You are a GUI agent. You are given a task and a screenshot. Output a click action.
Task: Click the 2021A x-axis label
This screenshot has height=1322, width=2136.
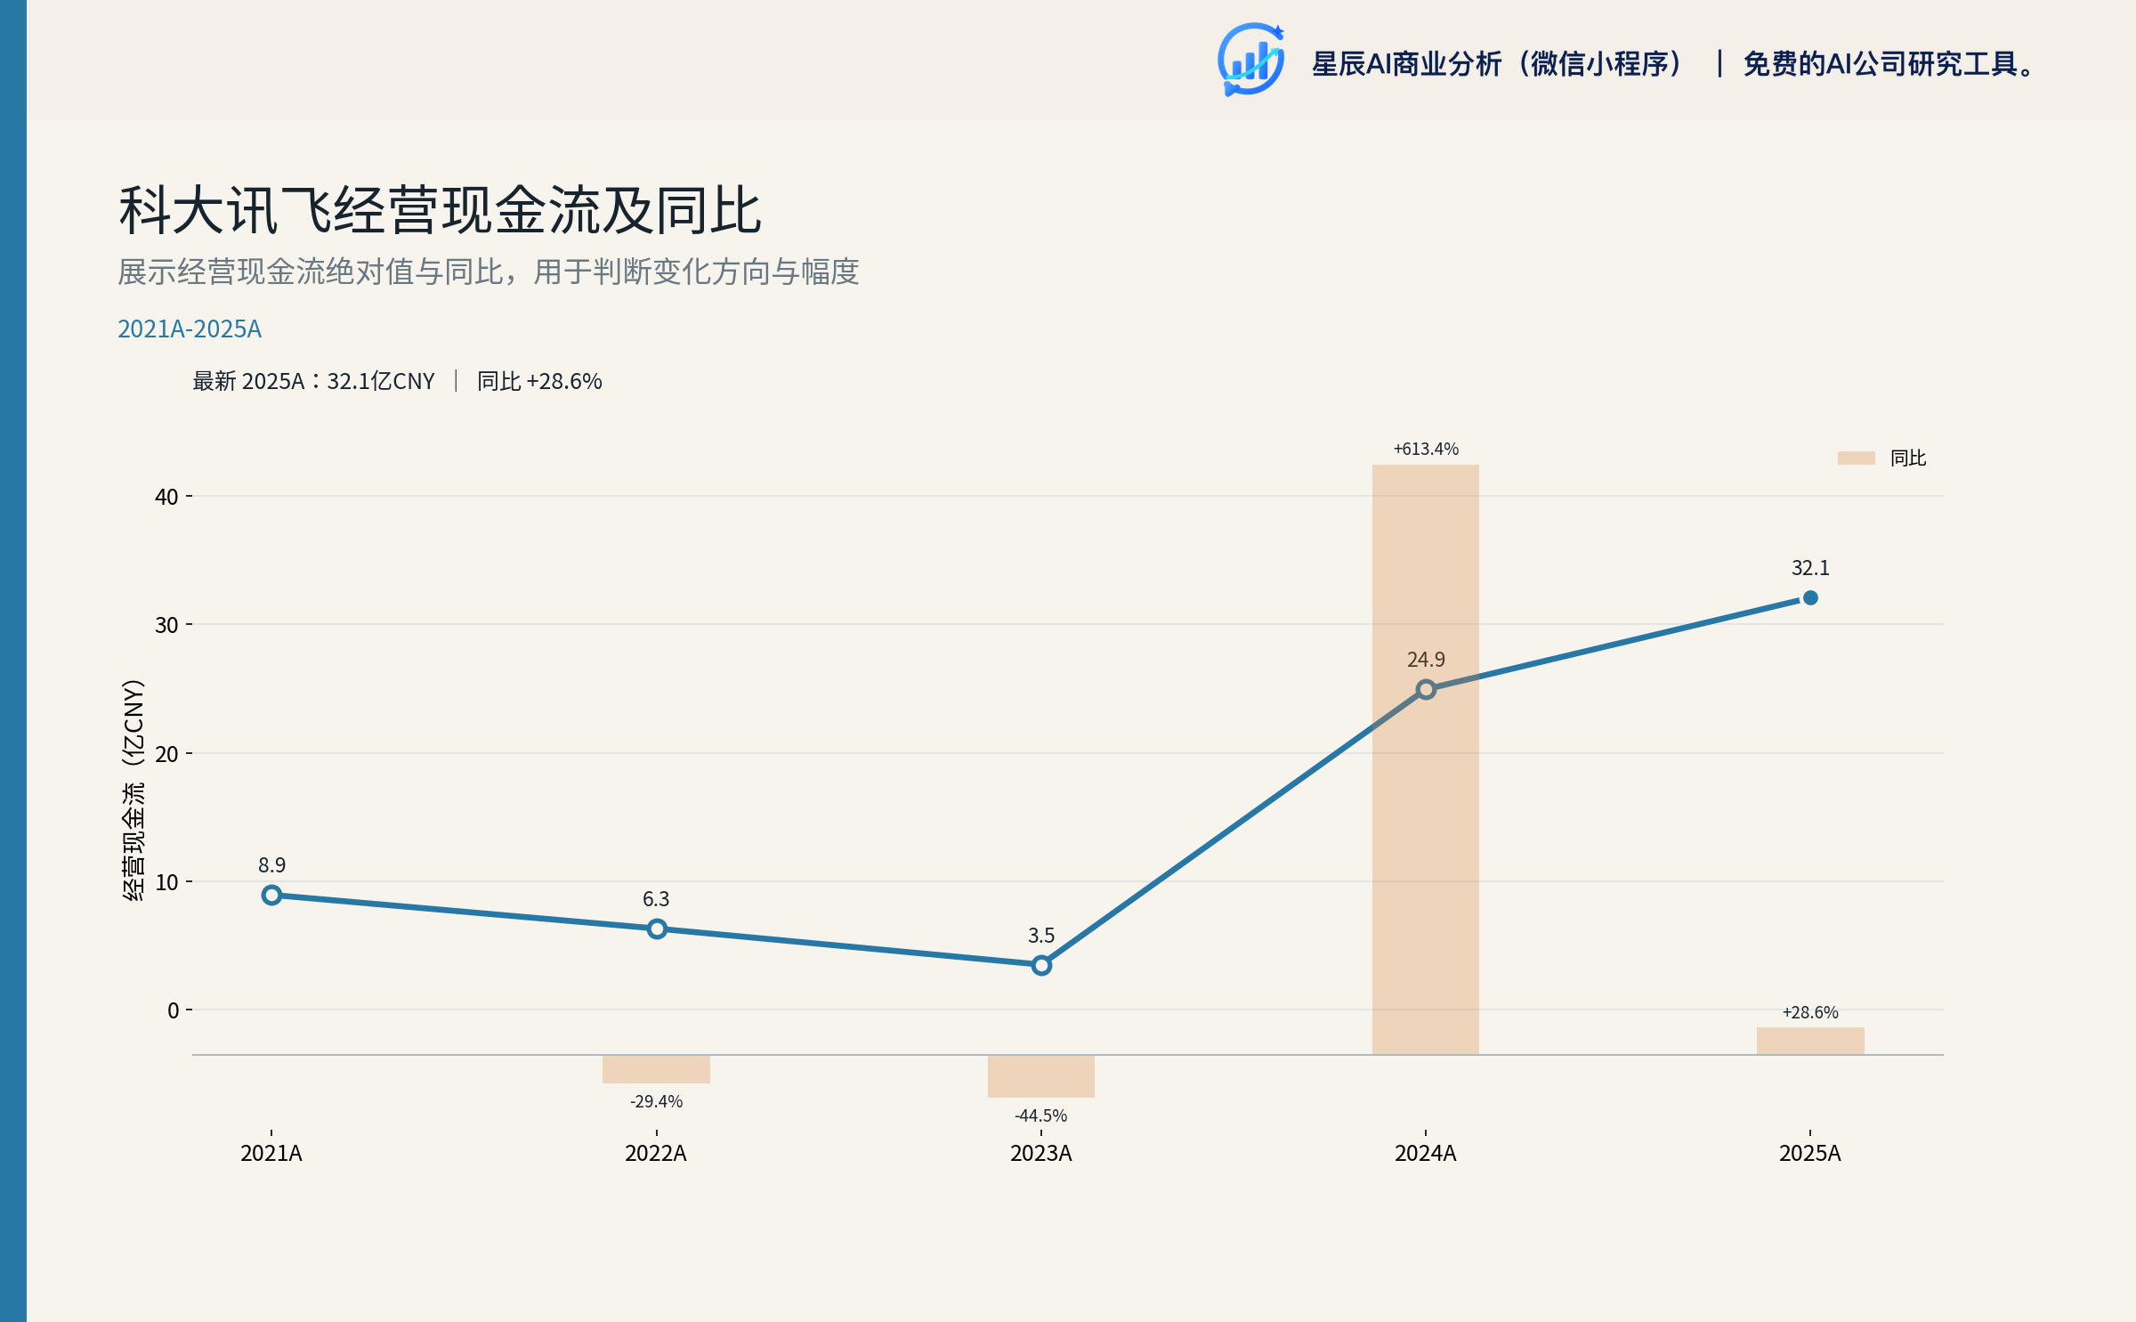[271, 1153]
